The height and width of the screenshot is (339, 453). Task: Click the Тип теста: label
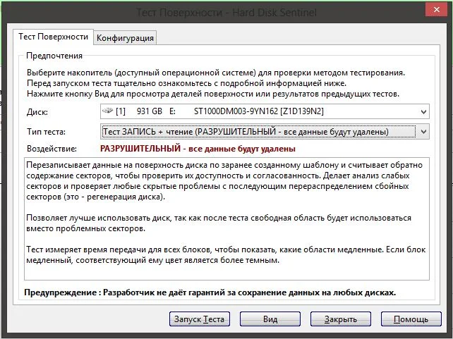click(x=47, y=132)
